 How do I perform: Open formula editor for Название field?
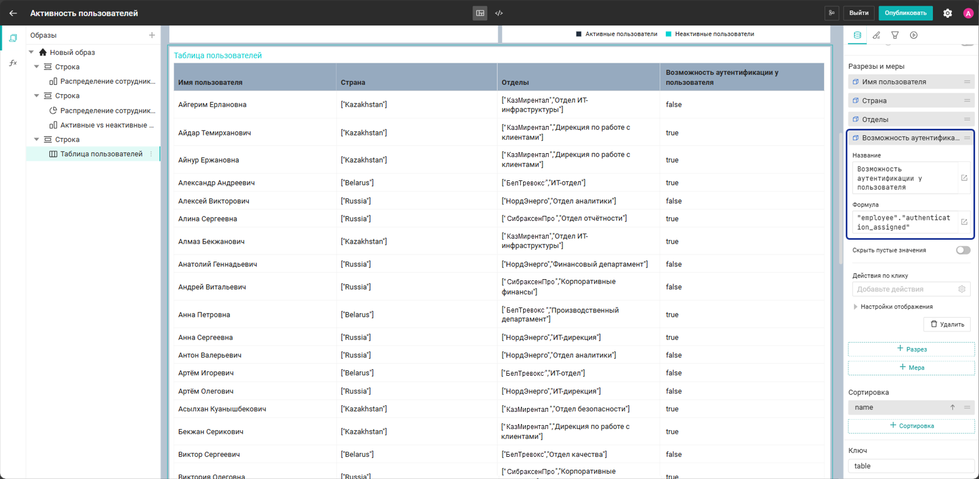pos(964,178)
